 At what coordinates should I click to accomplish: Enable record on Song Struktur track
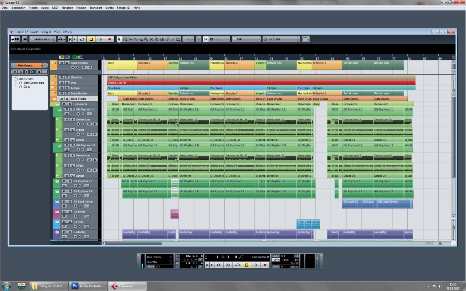coord(73,67)
